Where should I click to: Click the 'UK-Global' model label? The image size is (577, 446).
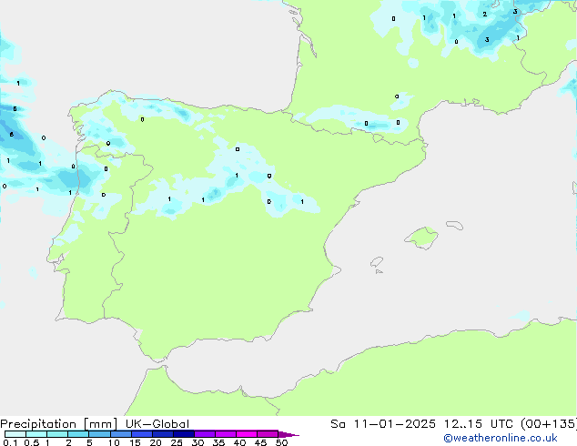pyautogui.click(x=157, y=424)
